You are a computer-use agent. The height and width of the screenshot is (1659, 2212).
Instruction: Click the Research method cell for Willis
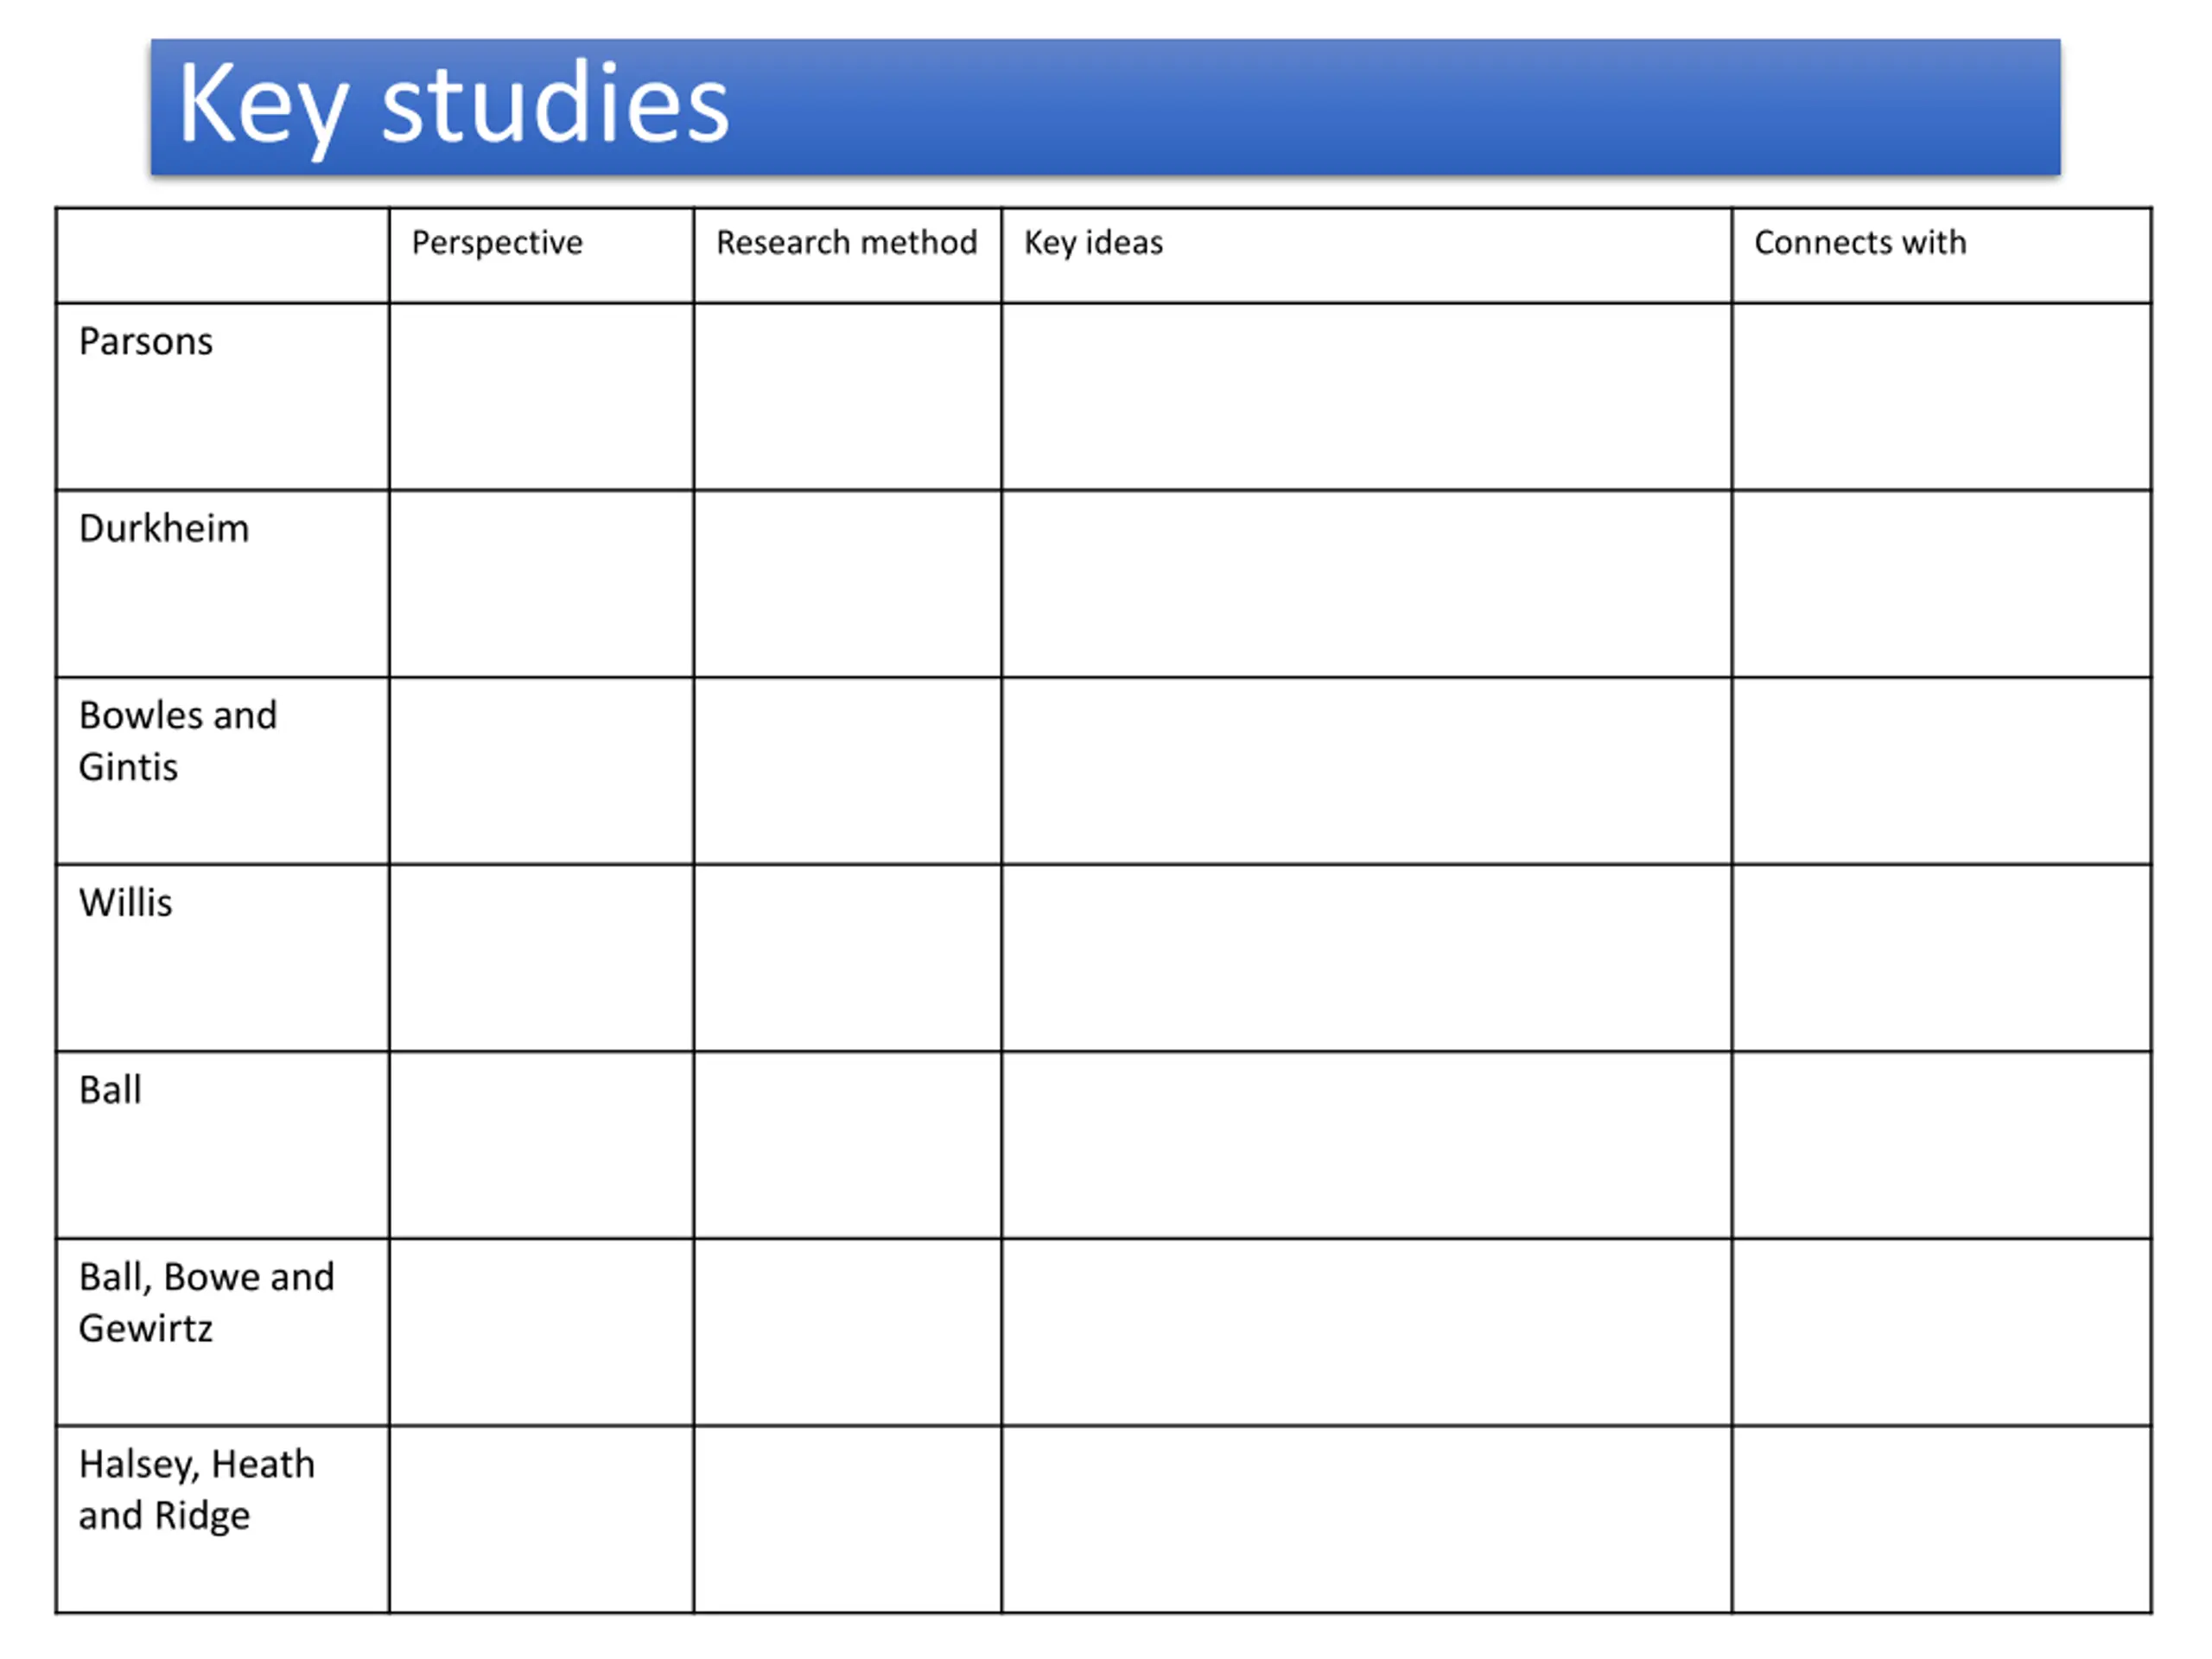(x=847, y=957)
